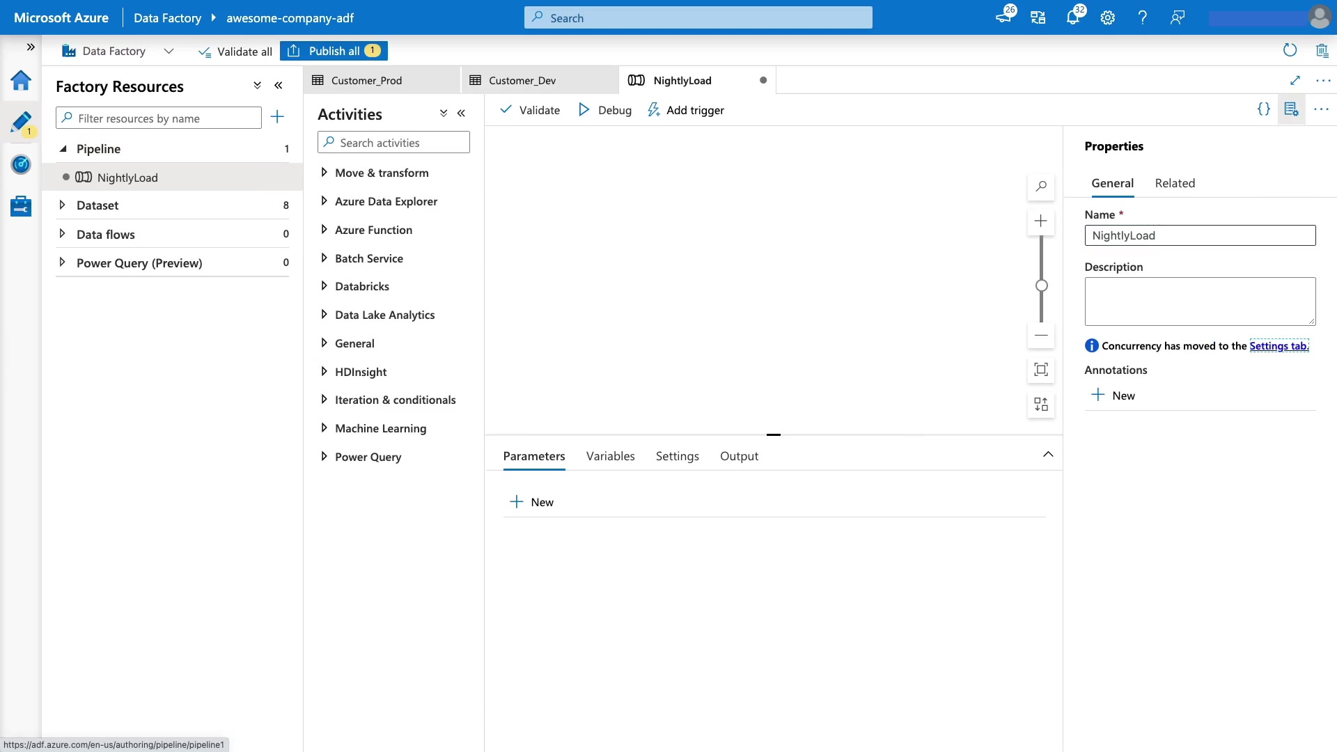Collapse the Activities panel with the double chevron
The height and width of the screenshot is (752, 1337).
pos(461,113)
